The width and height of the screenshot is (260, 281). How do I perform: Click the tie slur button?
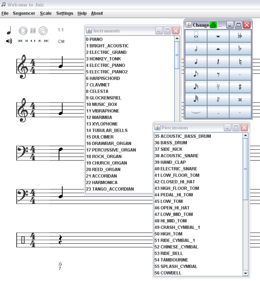[196, 112]
